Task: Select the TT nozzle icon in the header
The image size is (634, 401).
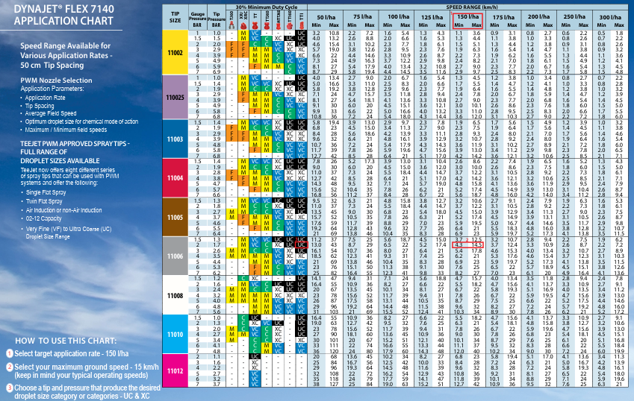Action: [x=255, y=25]
